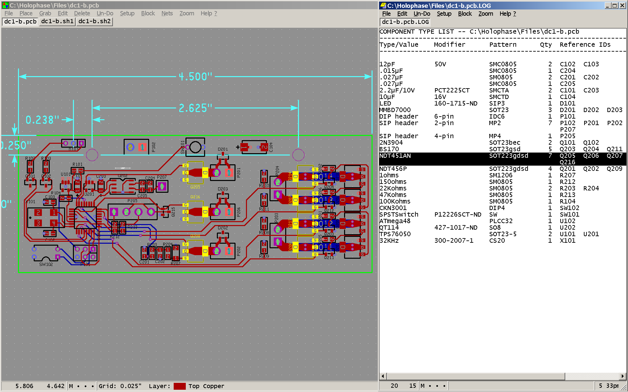Click the Top Copper layer color swatch
628x392 pixels.
(x=180, y=386)
